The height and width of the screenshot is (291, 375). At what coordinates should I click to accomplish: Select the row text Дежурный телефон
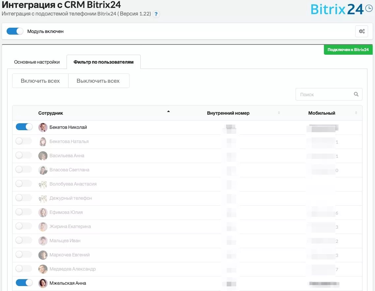tap(71, 198)
